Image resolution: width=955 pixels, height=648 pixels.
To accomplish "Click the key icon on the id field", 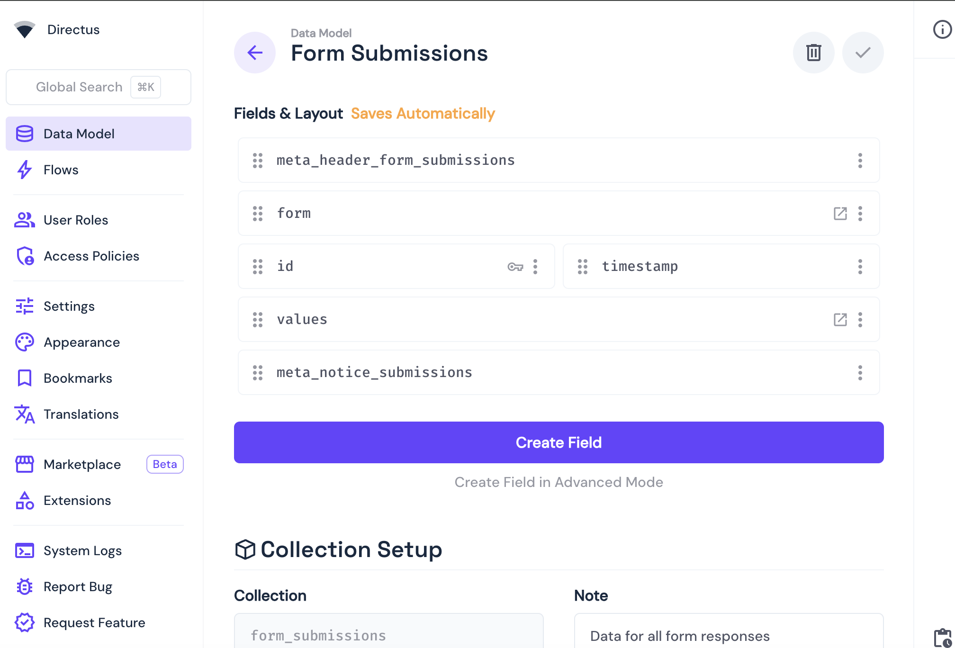I will coord(516,266).
